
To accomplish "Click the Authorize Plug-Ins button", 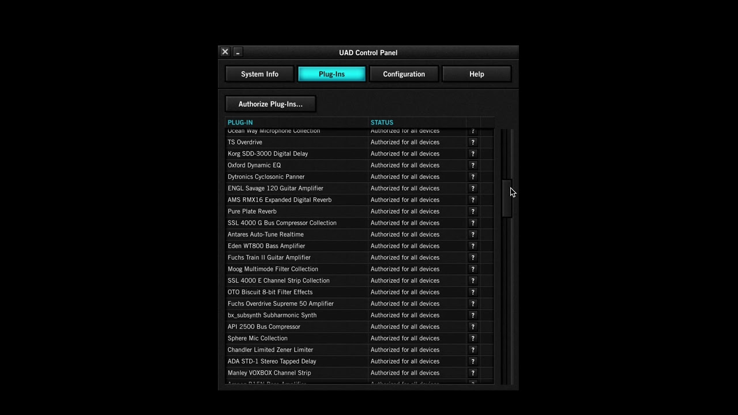I will tap(270, 104).
